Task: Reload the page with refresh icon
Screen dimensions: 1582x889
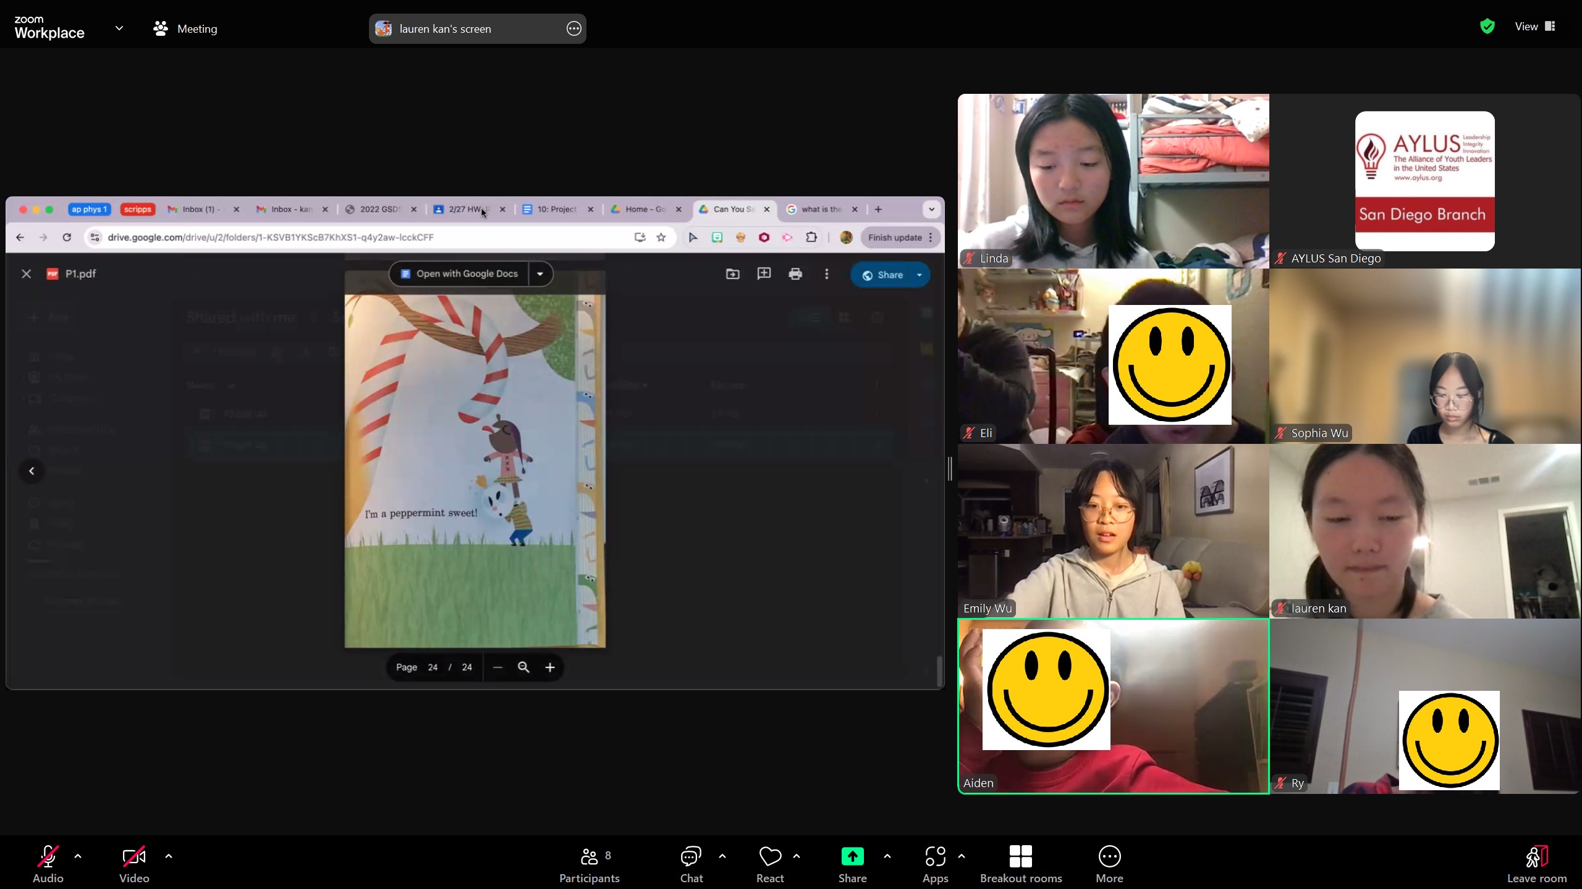Action: tap(67, 237)
